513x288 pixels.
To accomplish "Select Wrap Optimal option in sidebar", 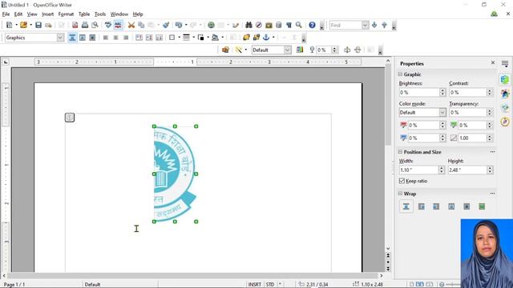I will pyautogui.click(x=482, y=206).
